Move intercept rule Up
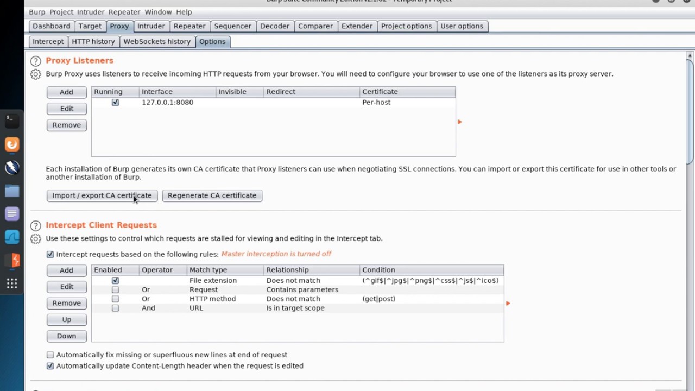The height and width of the screenshot is (391, 695). 66,319
